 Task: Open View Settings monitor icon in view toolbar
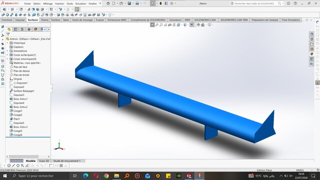pos(209,25)
